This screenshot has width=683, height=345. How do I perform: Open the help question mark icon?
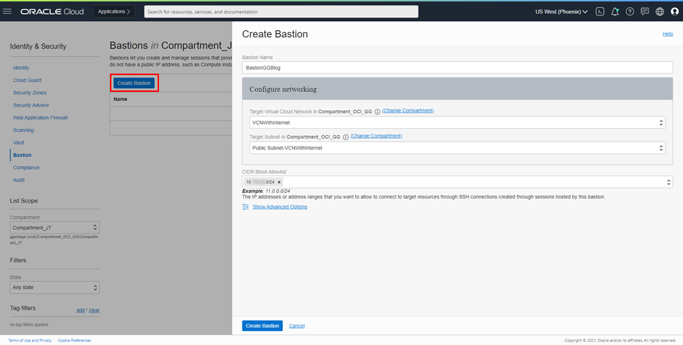tap(630, 12)
